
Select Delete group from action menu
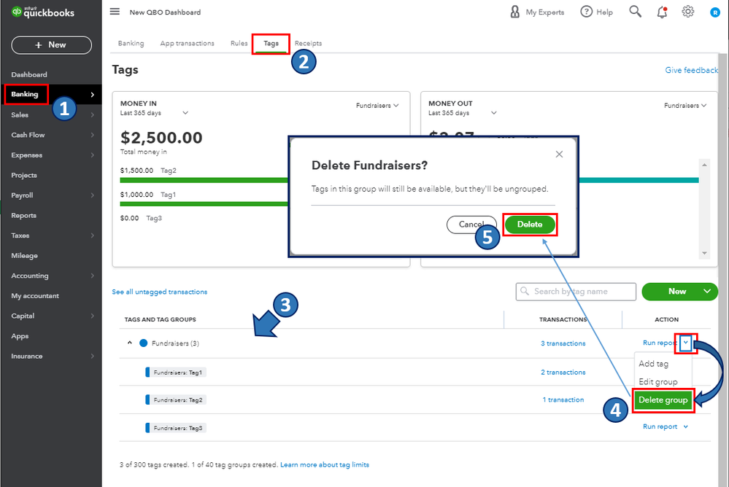663,400
